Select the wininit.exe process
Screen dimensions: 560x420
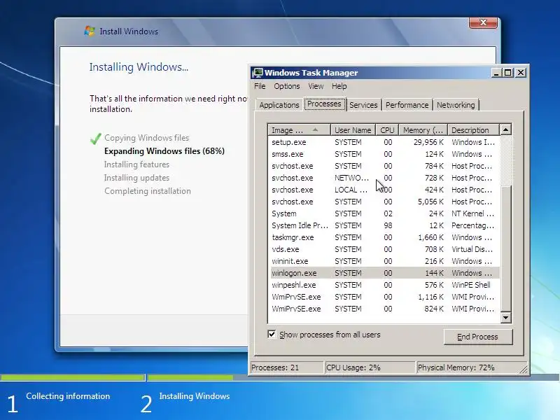[384, 261]
